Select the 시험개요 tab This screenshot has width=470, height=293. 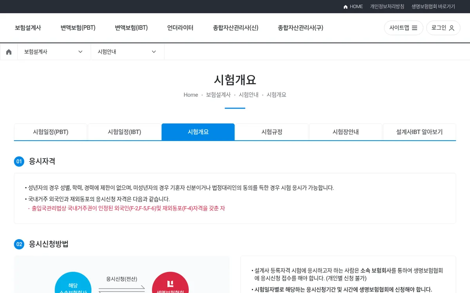pyautogui.click(x=198, y=132)
